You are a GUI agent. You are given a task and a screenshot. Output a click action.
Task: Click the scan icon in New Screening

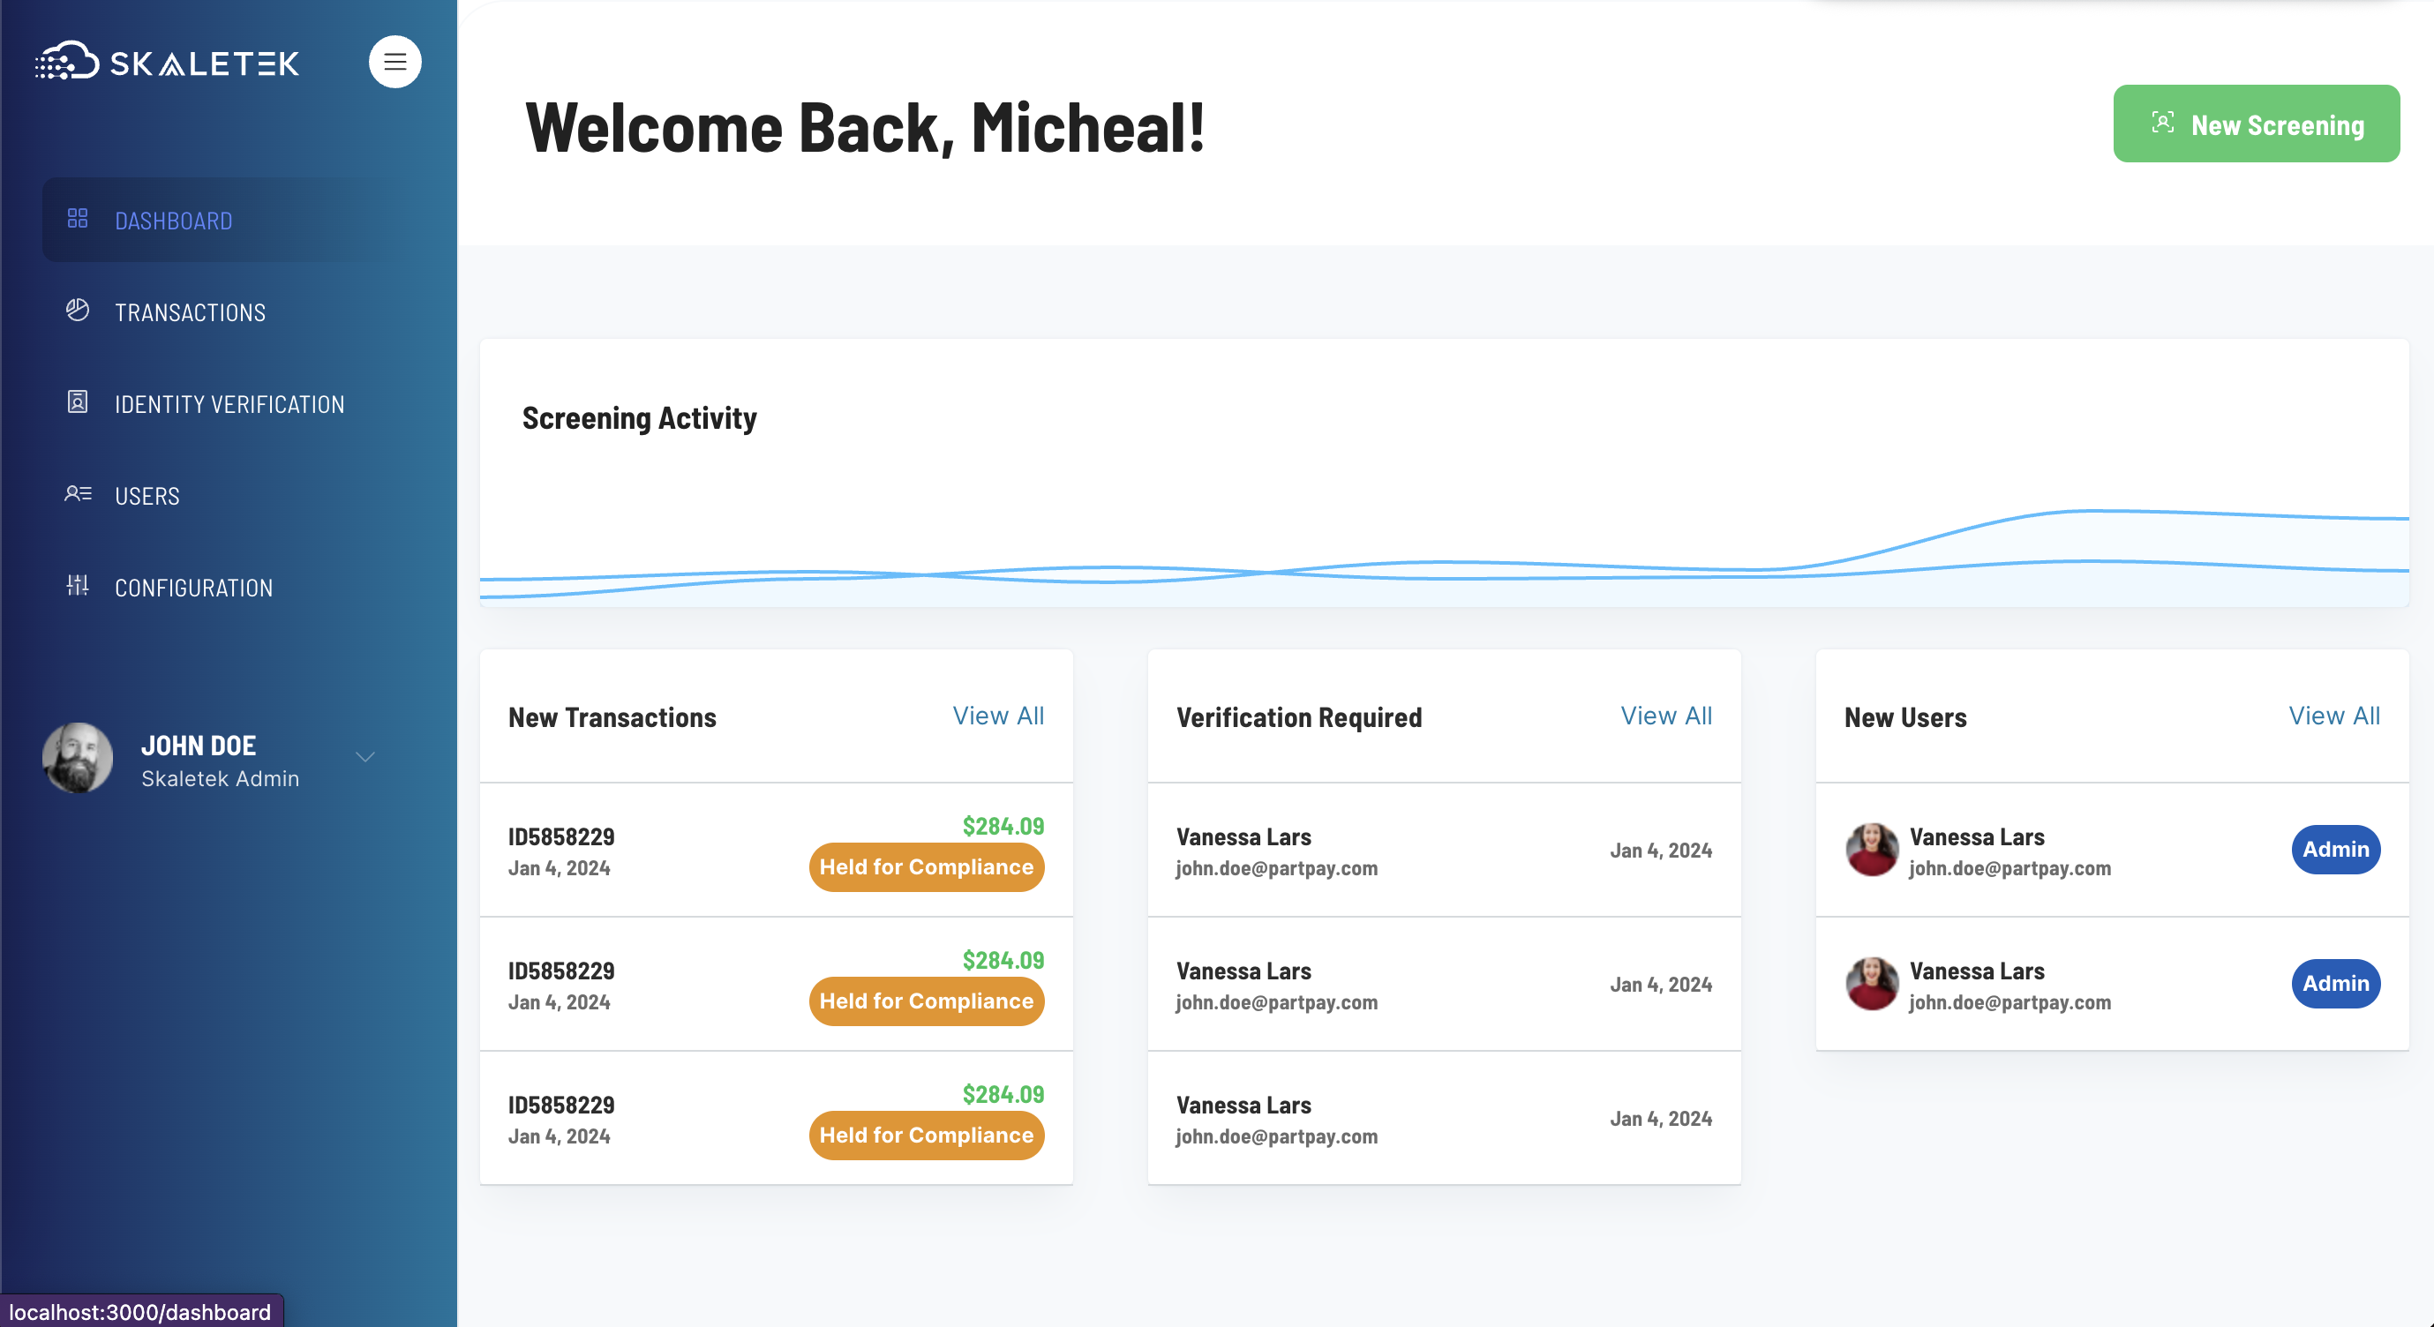point(2162,124)
